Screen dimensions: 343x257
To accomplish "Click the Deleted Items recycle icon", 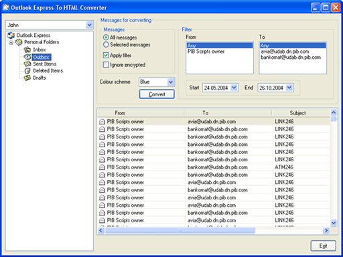I will click(27, 71).
